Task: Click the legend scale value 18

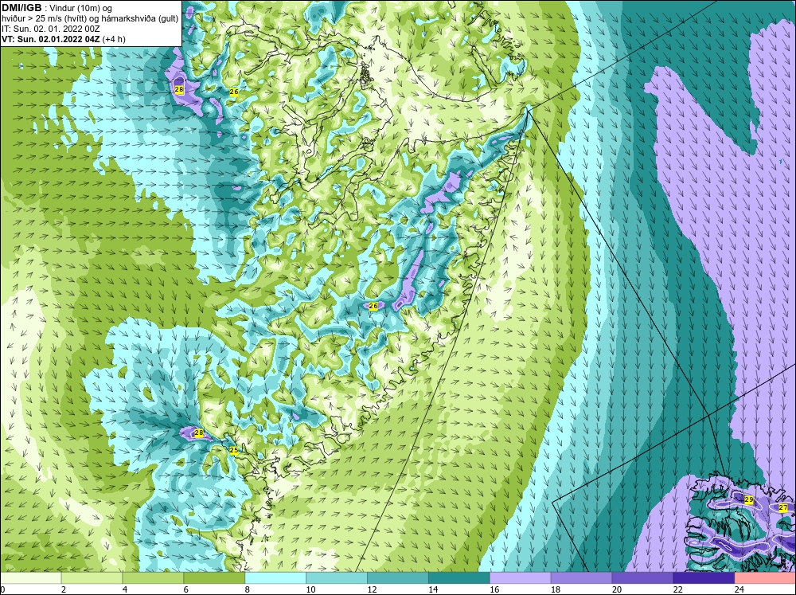Action: [555, 589]
